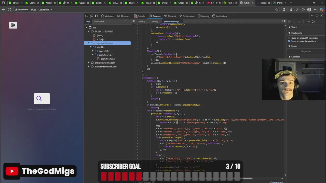Toggle the DevTools dock sidebar icon

click(x=96, y=16)
